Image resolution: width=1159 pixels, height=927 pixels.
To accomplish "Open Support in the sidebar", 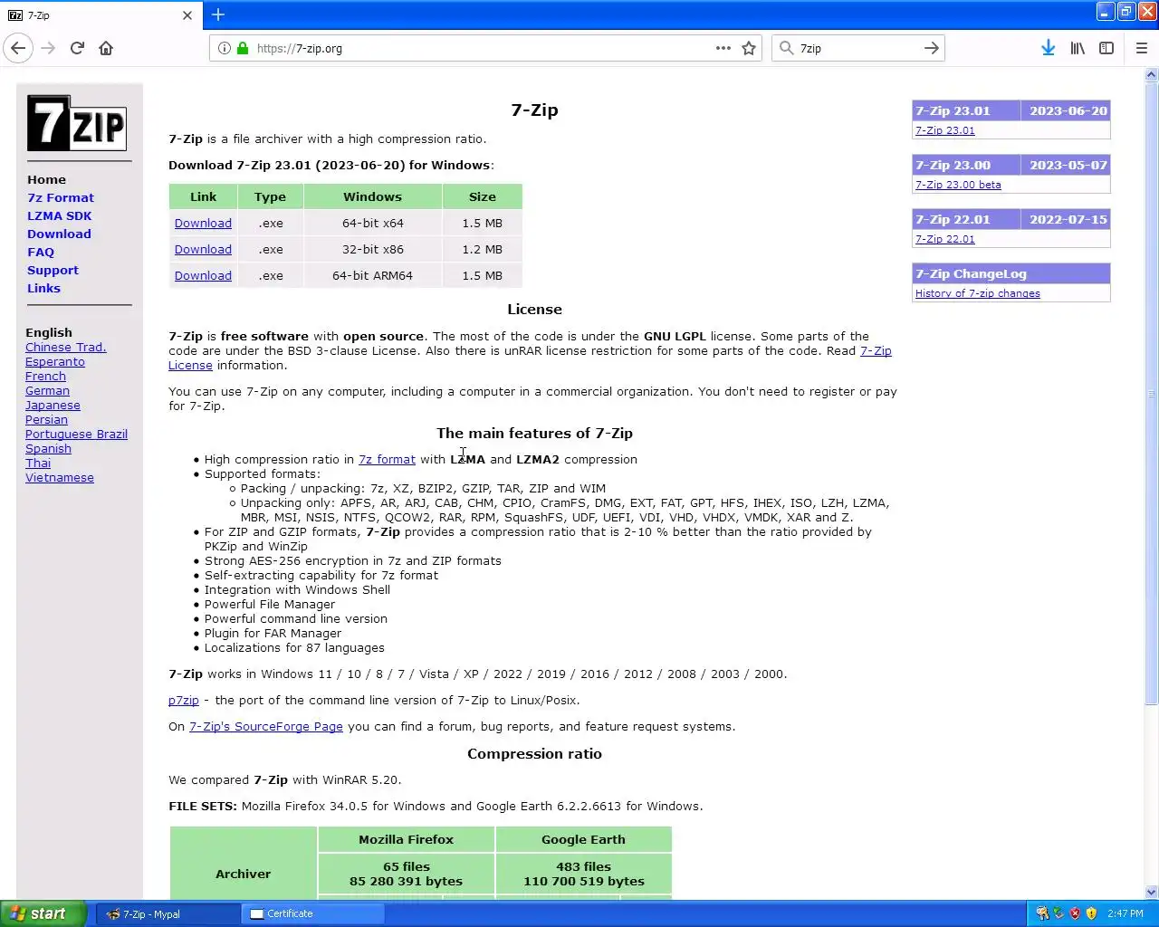I will [x=53, y=270].
